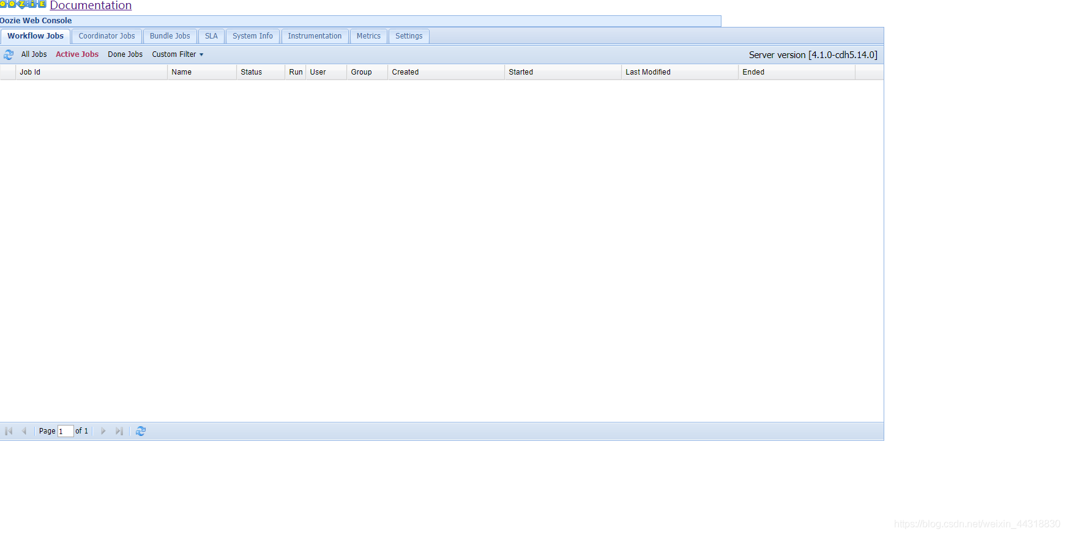
Task: Select the SLA tab
Action: [211, 36]
